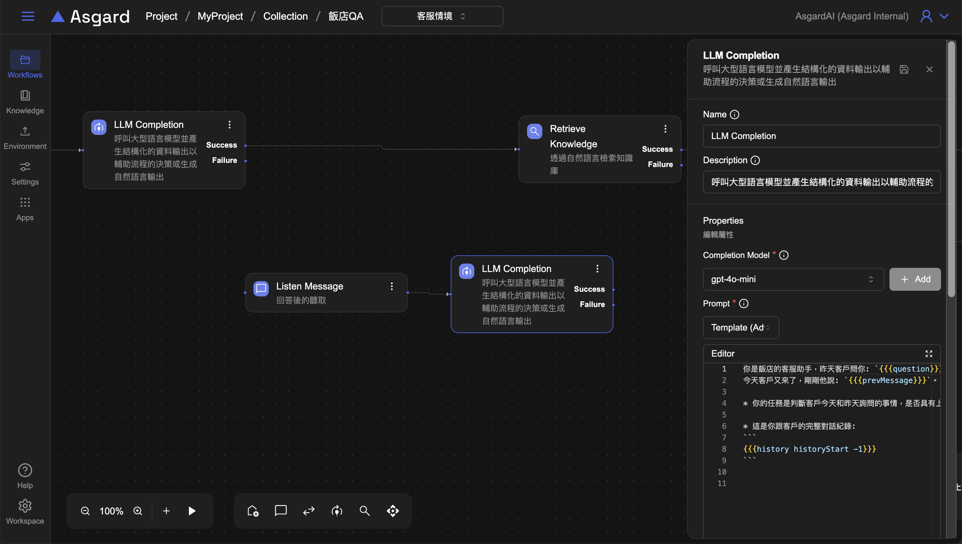
Task: Expand the user account chevron
Action: [945, 16]
